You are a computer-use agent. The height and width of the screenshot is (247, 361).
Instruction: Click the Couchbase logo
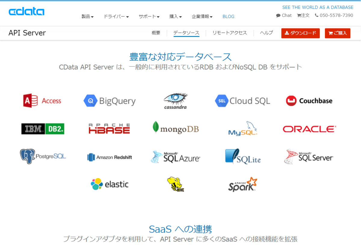coord(309,101)
